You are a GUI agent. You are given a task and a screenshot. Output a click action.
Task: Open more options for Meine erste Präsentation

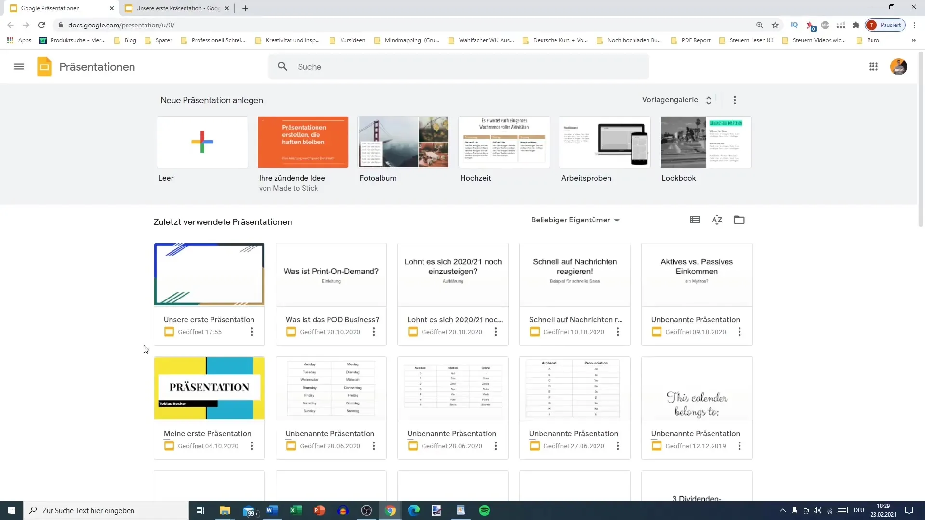pyautogui.click(x=252, y=446)
